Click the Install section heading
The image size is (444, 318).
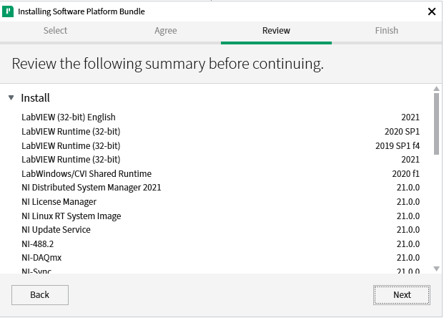tap(36, 98)
